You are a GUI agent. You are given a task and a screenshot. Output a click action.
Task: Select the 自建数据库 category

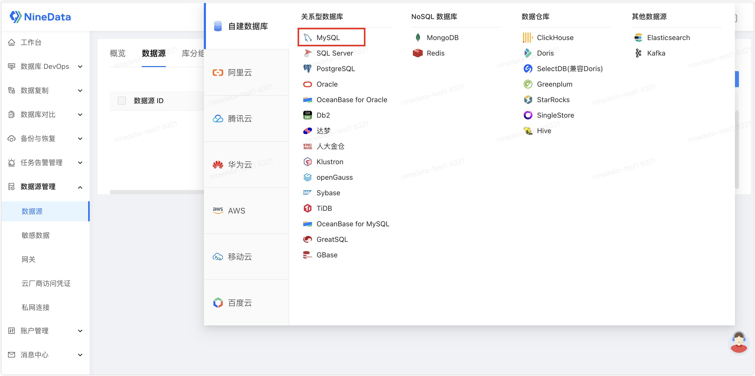click(246, 26)
